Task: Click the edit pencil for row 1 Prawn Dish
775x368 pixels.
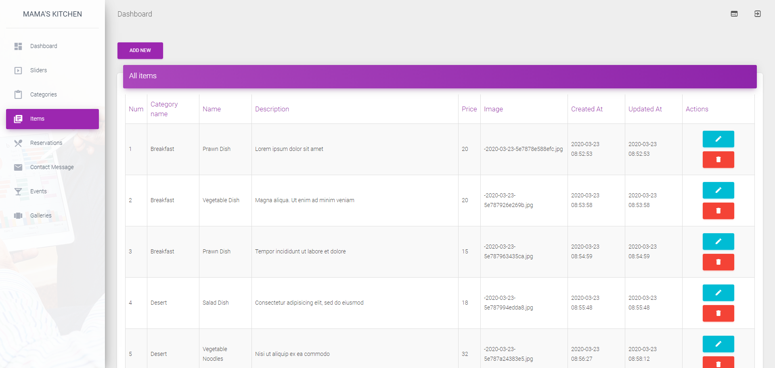Action: 718,139
